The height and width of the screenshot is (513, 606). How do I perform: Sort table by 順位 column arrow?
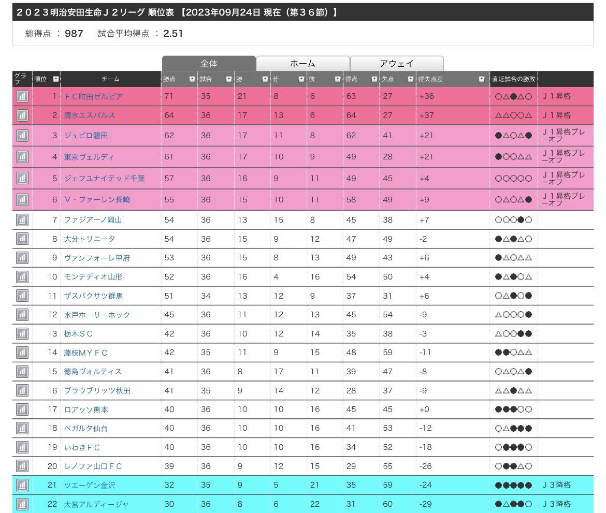[55, 79]
